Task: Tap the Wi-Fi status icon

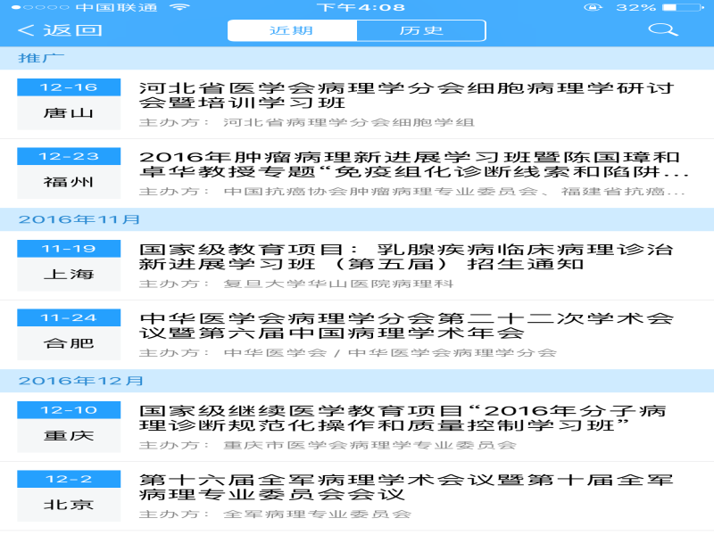Action: click(179, 7)
